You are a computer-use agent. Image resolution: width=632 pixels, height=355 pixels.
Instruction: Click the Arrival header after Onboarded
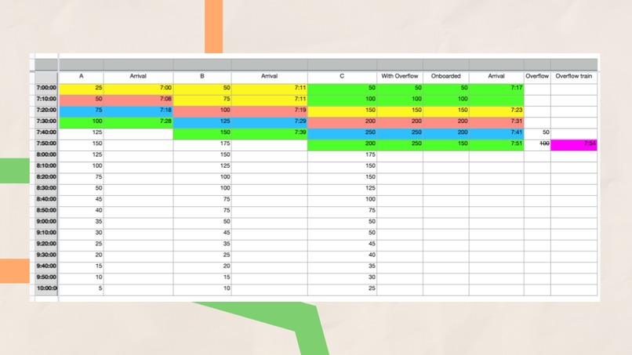point(496,76)
